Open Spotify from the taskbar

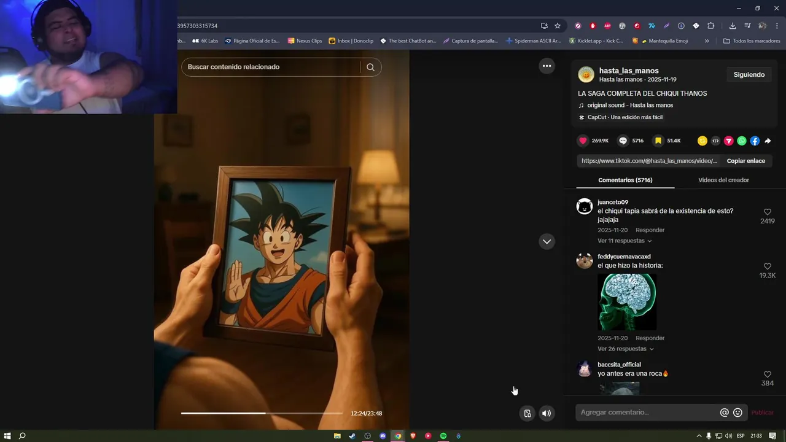tap(443, 436)
